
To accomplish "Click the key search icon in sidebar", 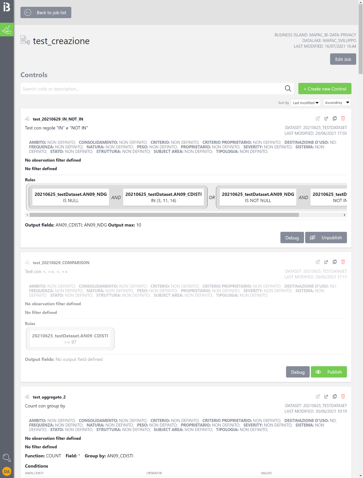I will point(7,458).
